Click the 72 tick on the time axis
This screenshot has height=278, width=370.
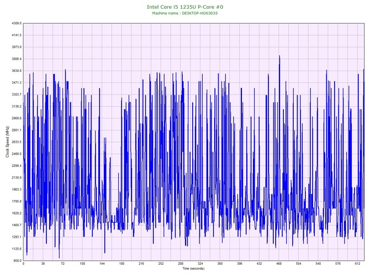point(62,264)
